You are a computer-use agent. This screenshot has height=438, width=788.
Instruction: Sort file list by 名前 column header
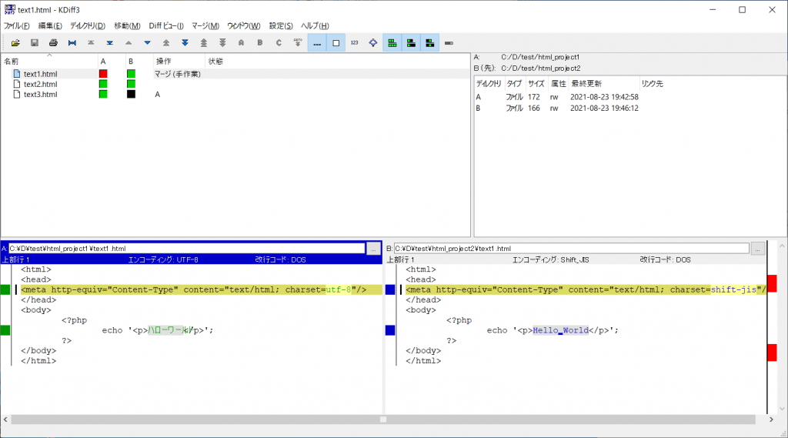tap(12, 61)
